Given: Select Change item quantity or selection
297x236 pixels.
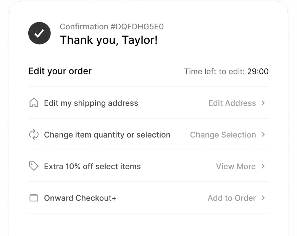Looking at the screenshot, I should tap(107, 135).
